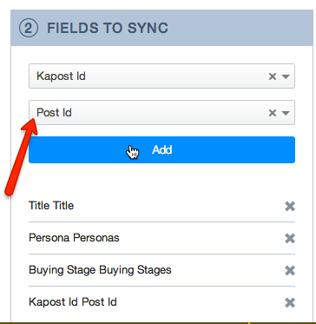Select the Persona Personas list entry
This screenshot has height=324, width=316.
pos(74,238)
